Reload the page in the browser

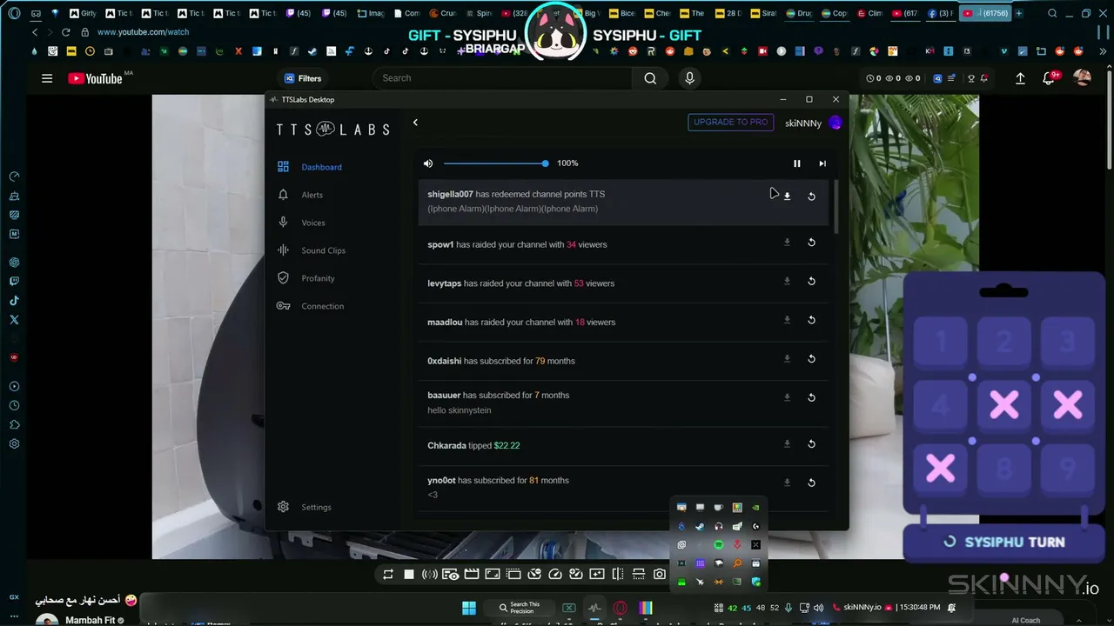tap(65, 32)
